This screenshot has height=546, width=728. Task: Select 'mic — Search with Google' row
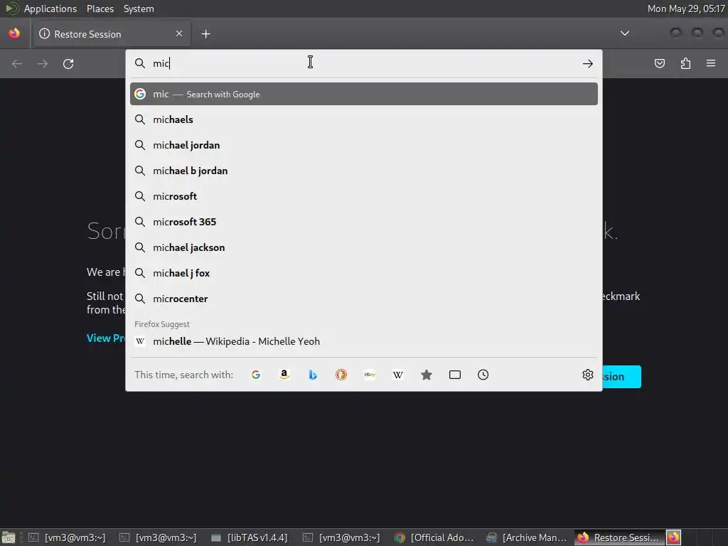click(363, 94)
